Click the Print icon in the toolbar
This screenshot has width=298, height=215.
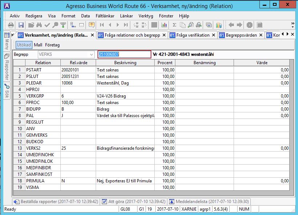tap(11, 25)
